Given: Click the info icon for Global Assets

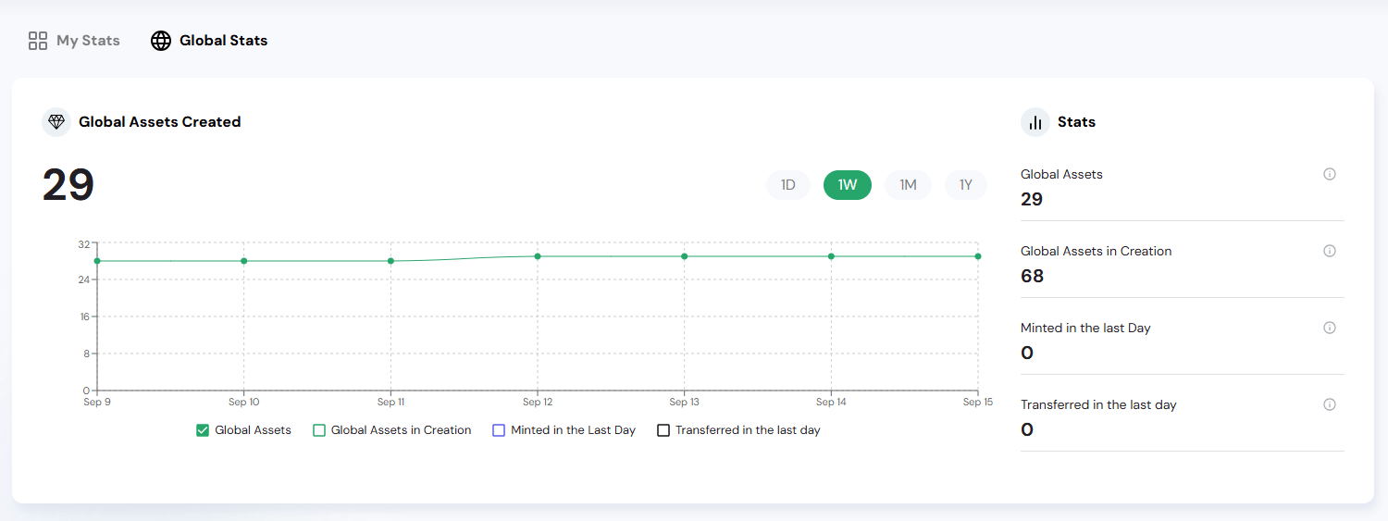Looking at the screenshot, I should [1330, 174].
